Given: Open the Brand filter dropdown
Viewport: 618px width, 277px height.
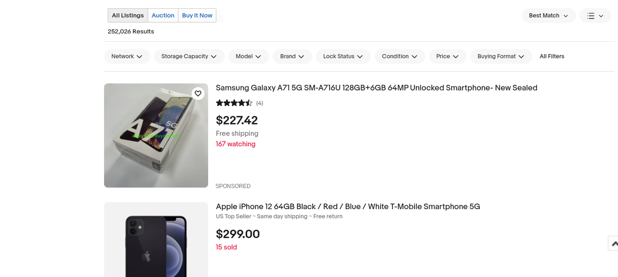Looking at the screenshot, I should tap(292, 56).
